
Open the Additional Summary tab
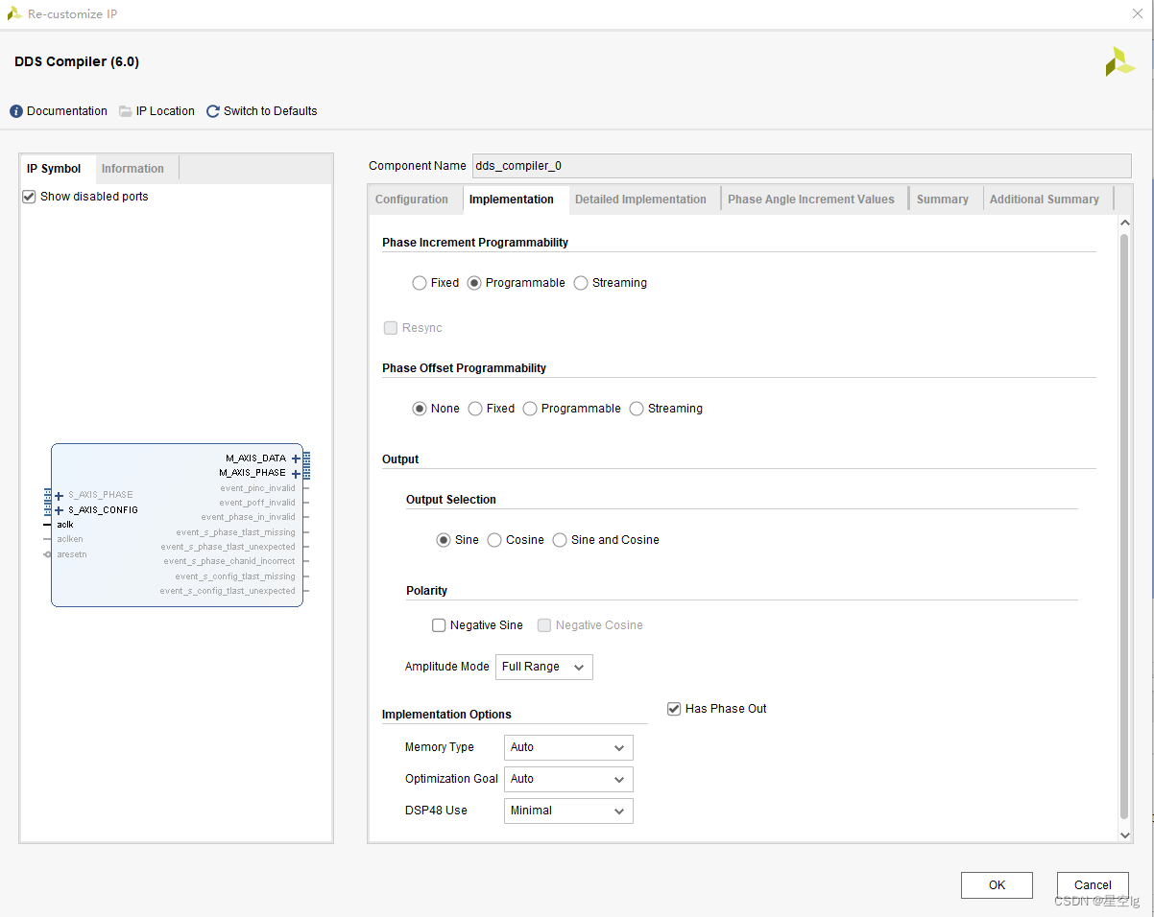point(1045,200)
